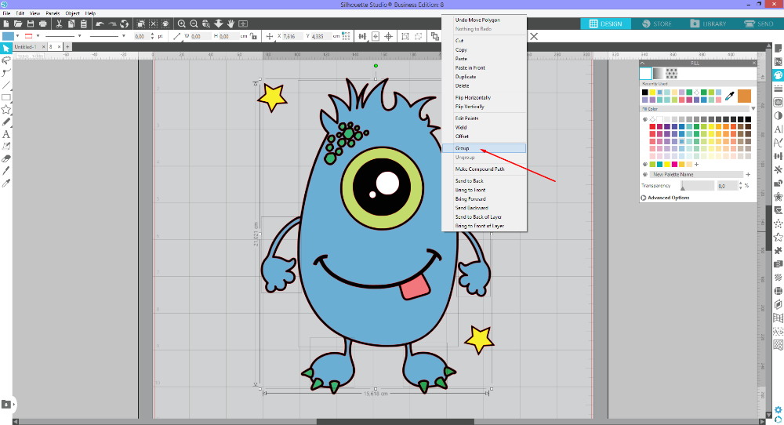Screen dimensions: 784x425
Task: Click the Select All icon in toolbar
Action: pos(141,24)
